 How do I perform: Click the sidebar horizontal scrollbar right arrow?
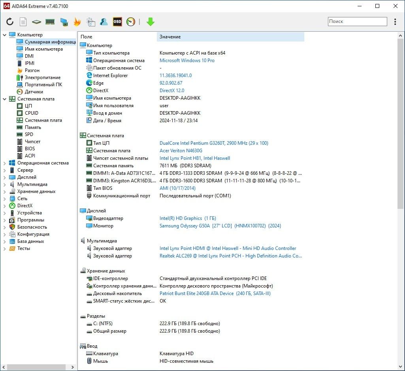(x=73, y=367)
